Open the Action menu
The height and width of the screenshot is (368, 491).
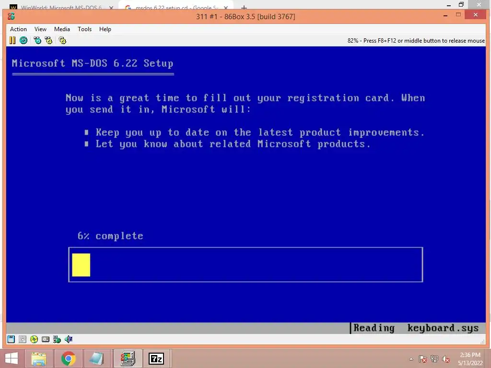point(18,29)
